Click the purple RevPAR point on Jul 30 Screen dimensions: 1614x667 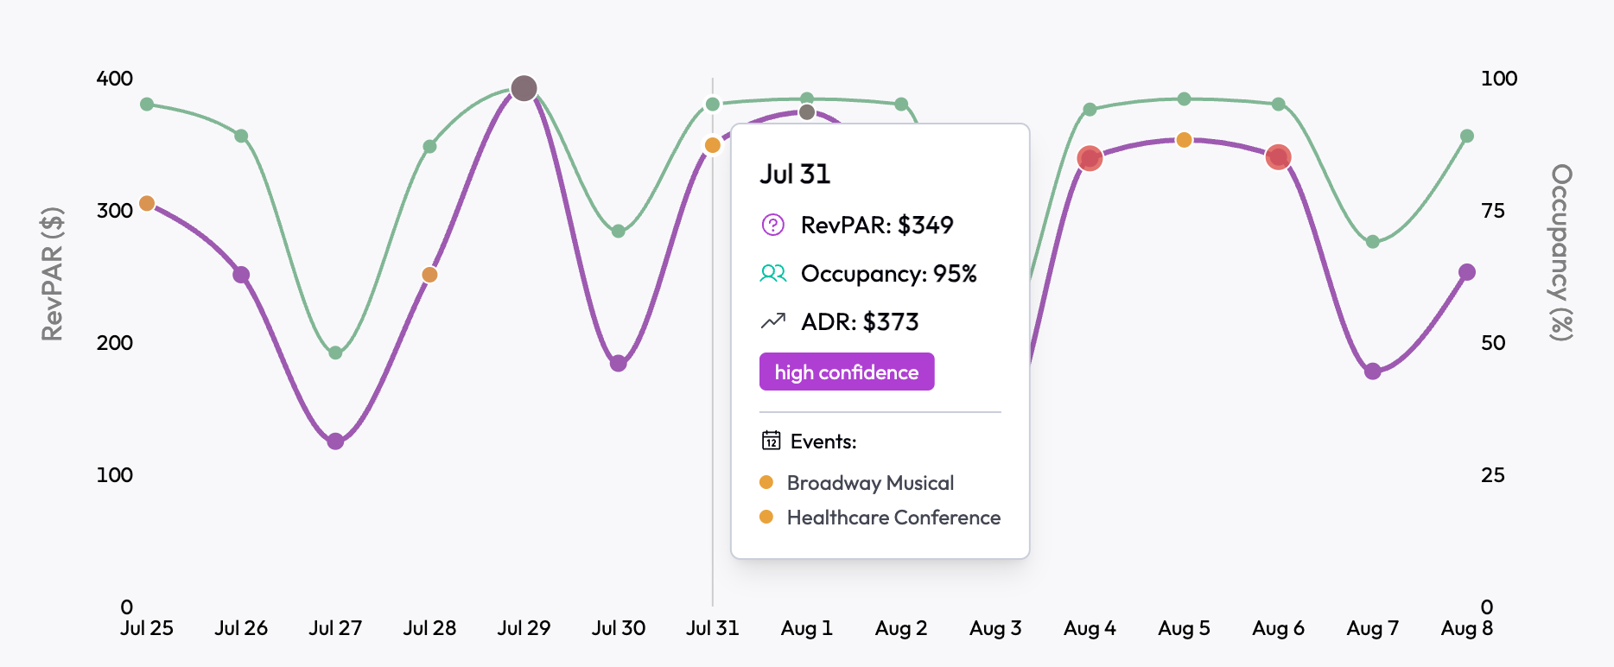coord(618,364)
